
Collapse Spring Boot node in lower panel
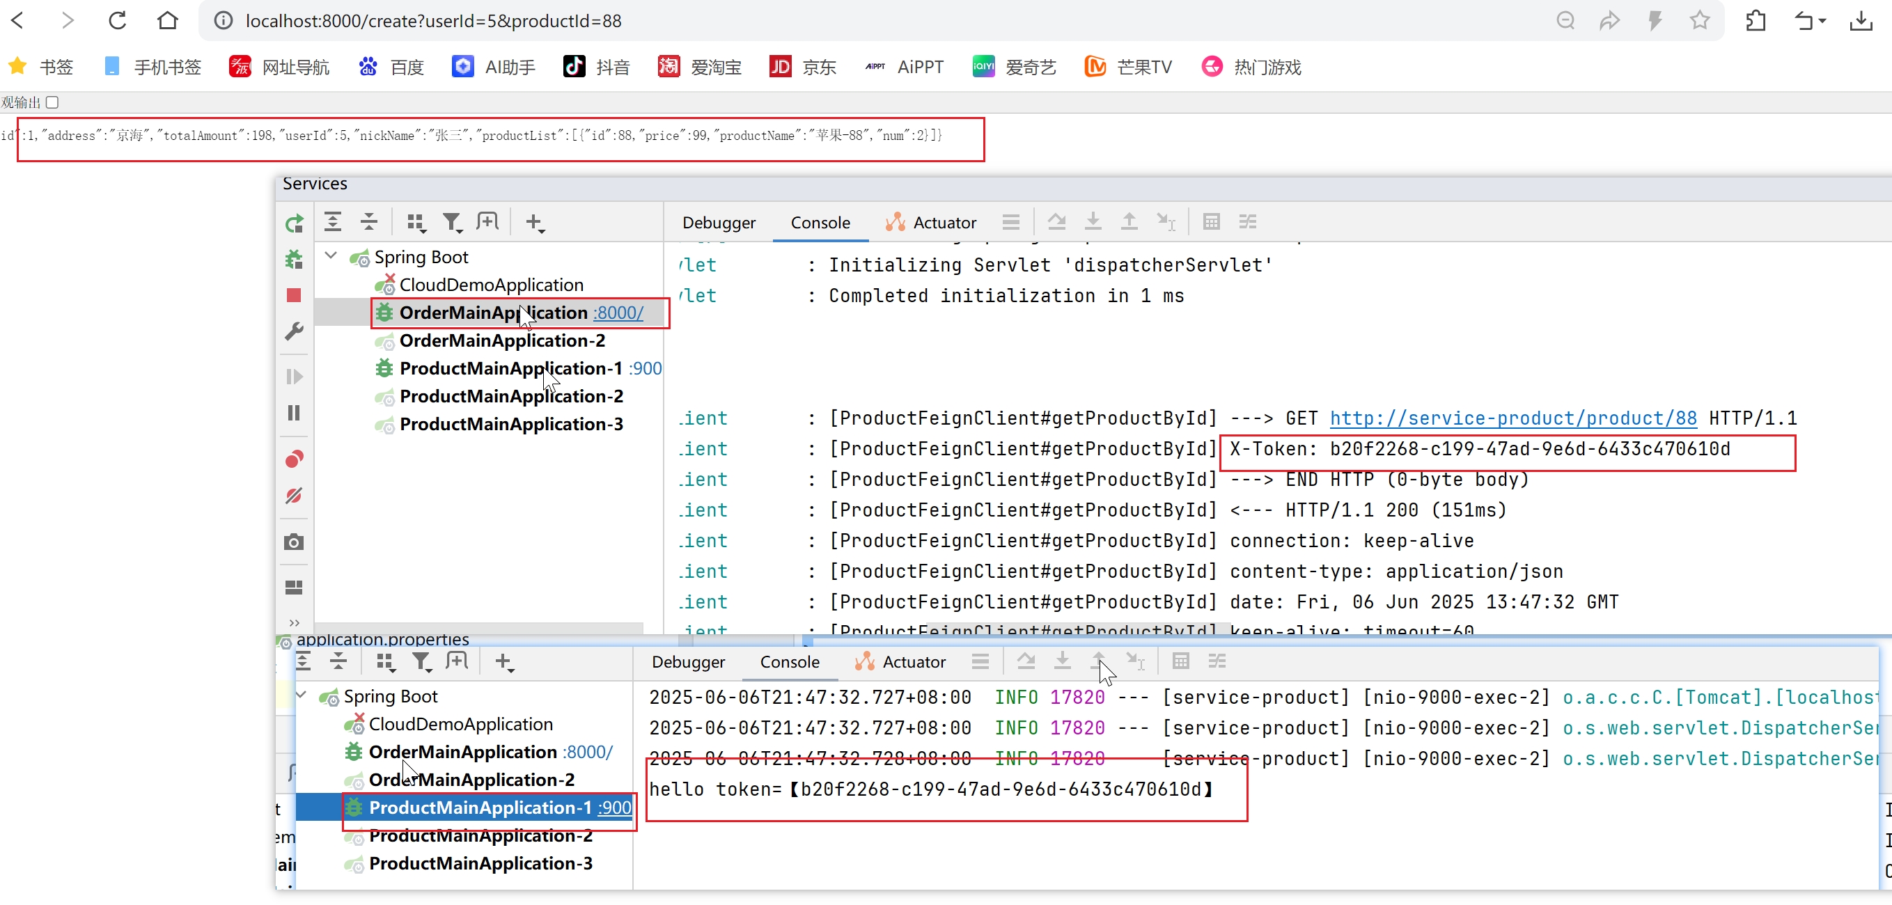point(301,694)
